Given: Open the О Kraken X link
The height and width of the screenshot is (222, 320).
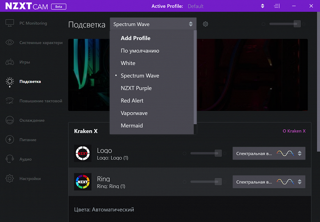Looking at the screenshot, I should (x=294, y=131).
